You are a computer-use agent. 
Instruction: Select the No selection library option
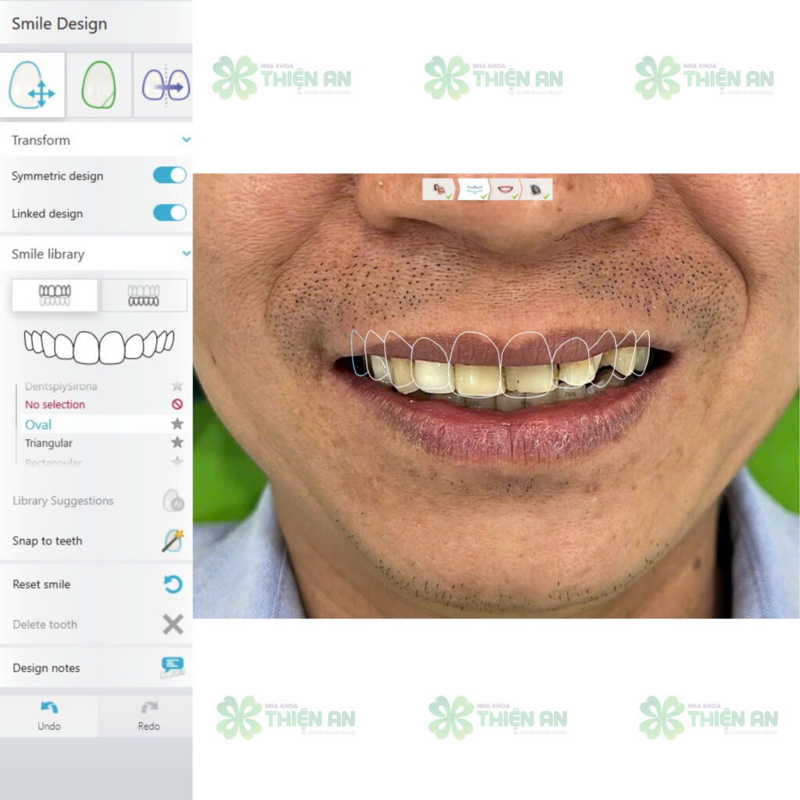tap(55, 405)
